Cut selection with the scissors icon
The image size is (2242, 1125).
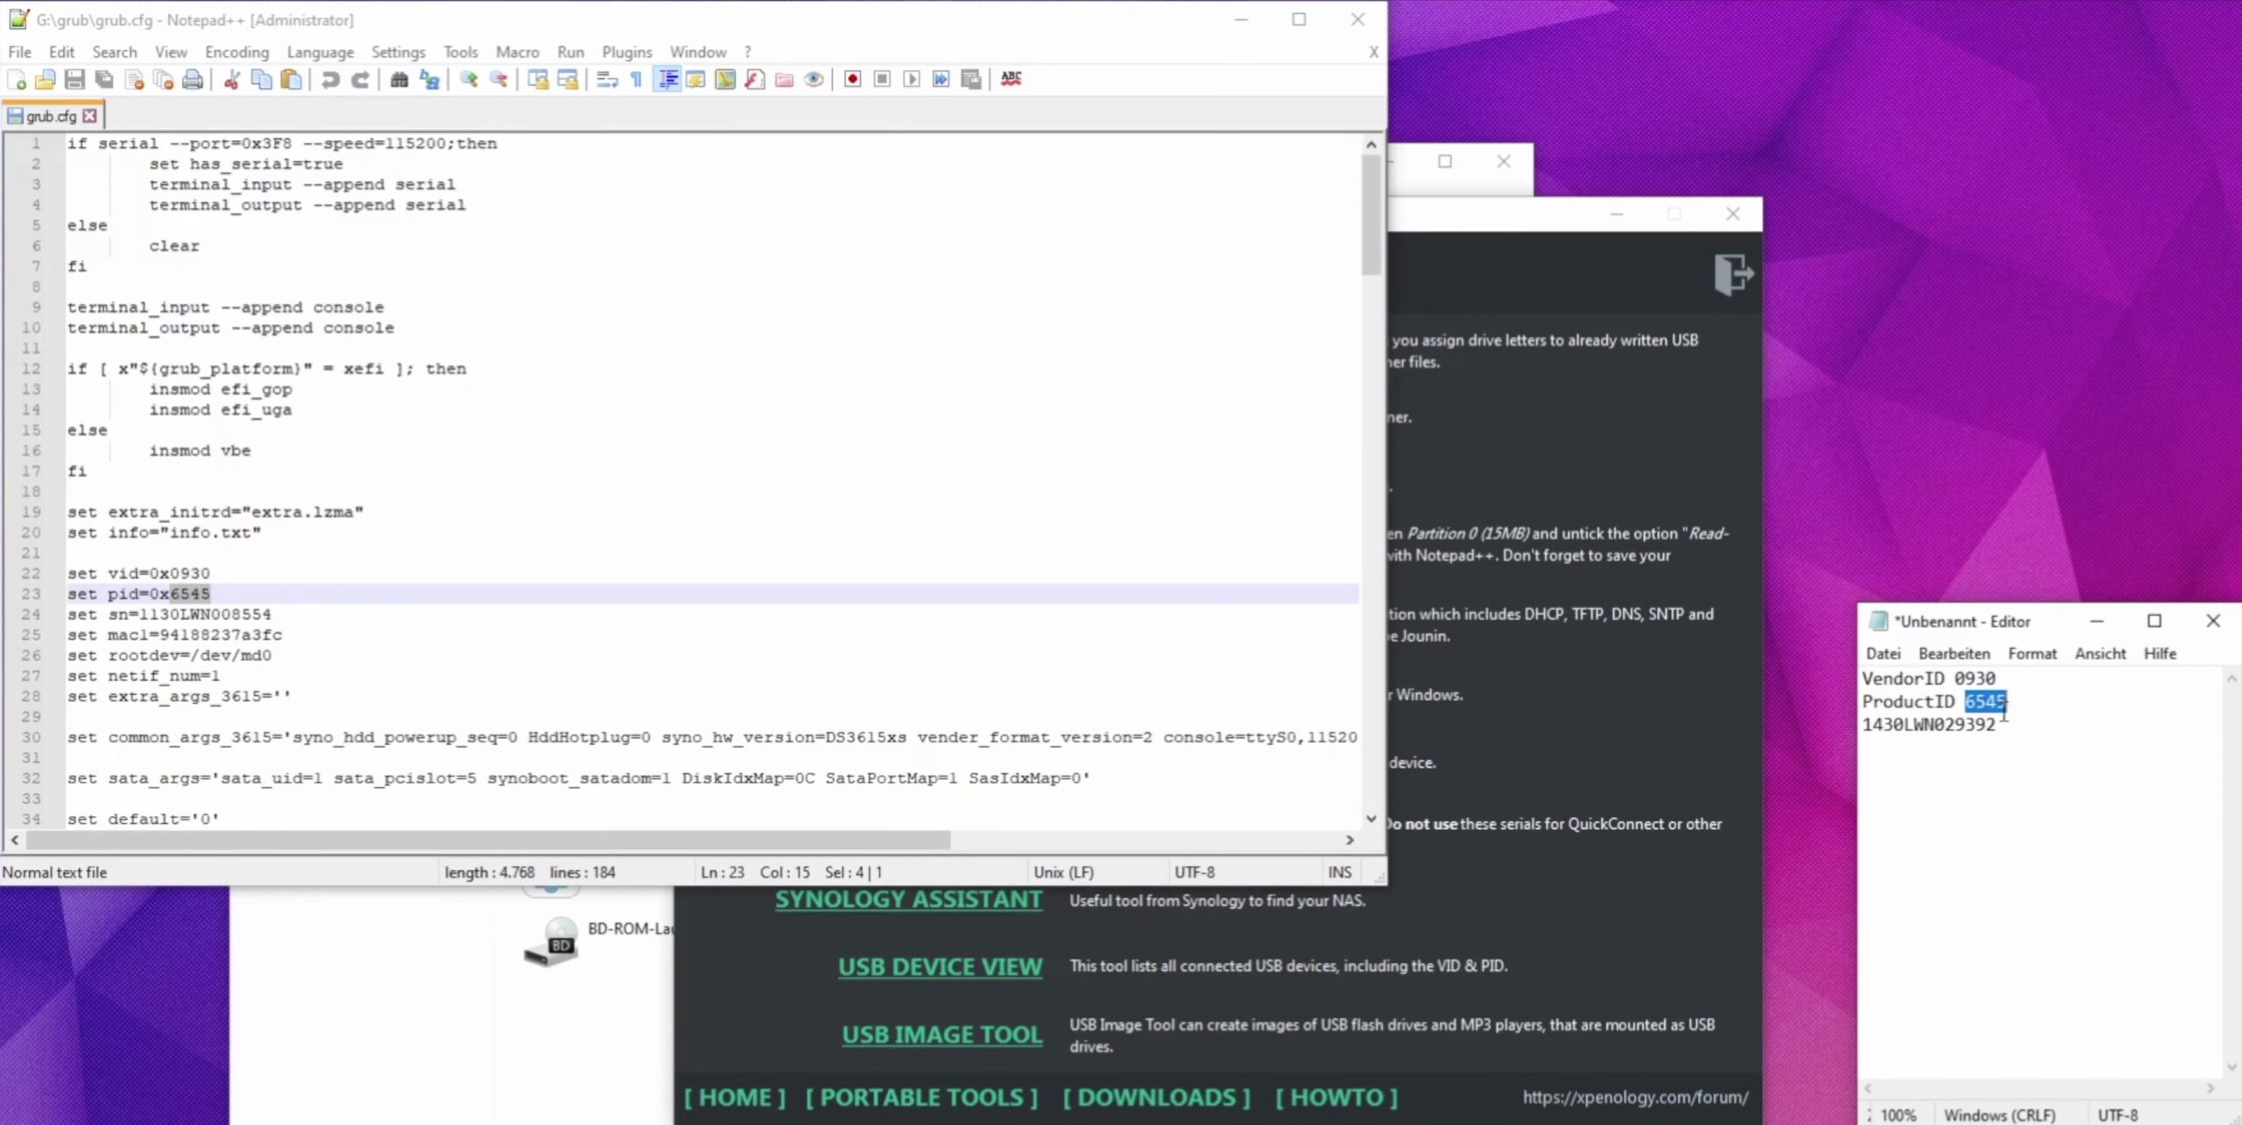click(232, 80)
